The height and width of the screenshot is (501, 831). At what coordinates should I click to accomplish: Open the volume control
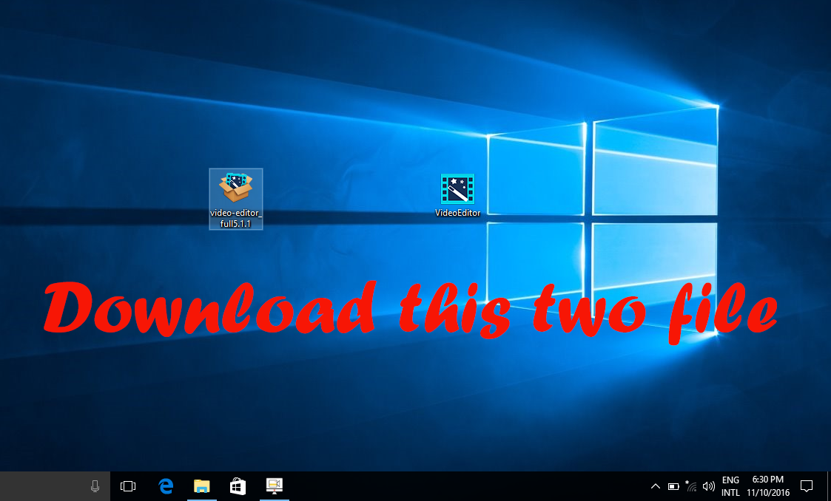(x=709, y=486)
